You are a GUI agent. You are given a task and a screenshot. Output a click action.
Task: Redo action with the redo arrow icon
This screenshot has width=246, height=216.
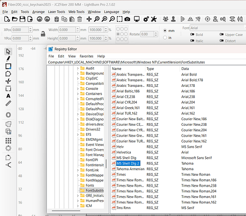click(47, 19)
